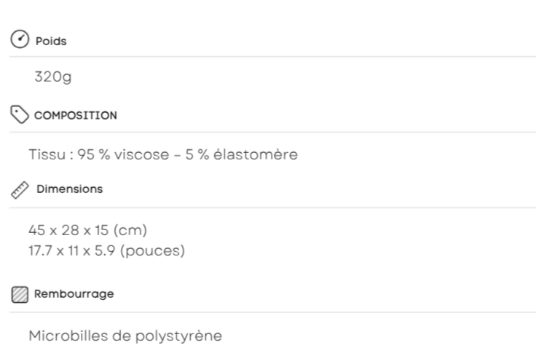Click the weight gauge icon beside Poids

[x=20, y=39]
